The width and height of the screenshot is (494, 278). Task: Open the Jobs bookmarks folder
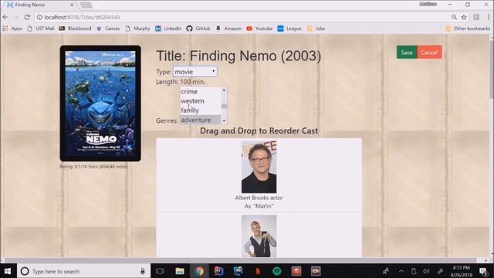point(316,29)
